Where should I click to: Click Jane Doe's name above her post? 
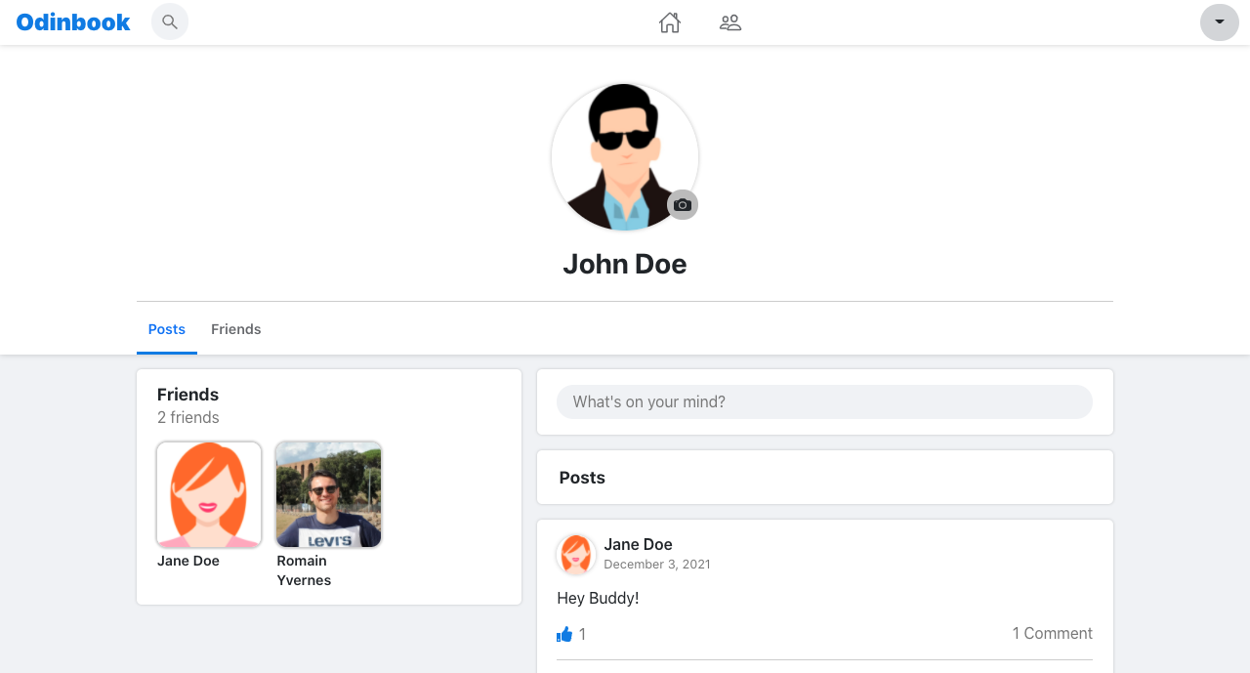[638, 544]
